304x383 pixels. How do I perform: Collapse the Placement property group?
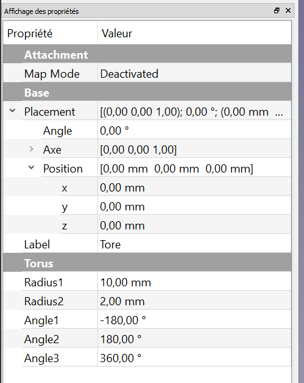(12, 111)
